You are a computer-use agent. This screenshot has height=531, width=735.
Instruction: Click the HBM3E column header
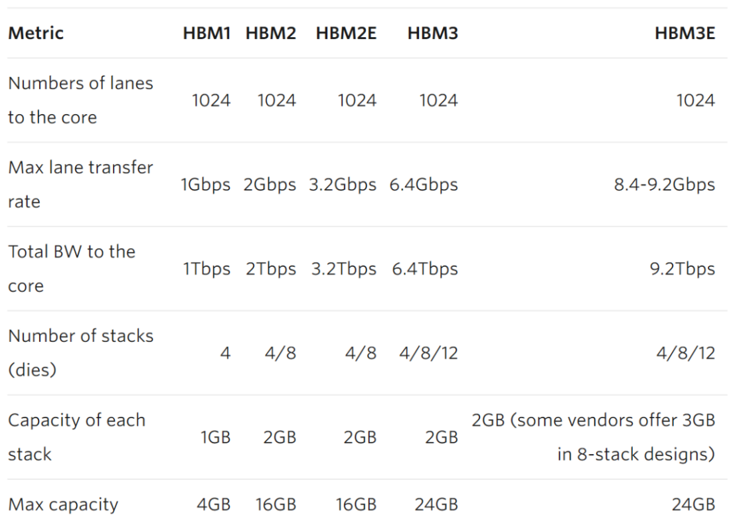[x=685, y=33]
